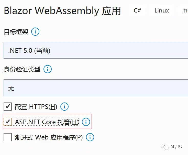188x155 pixels.
Task: Open the 目标框架 .NET 5.0 dropdown
Action: pos(96,50)
